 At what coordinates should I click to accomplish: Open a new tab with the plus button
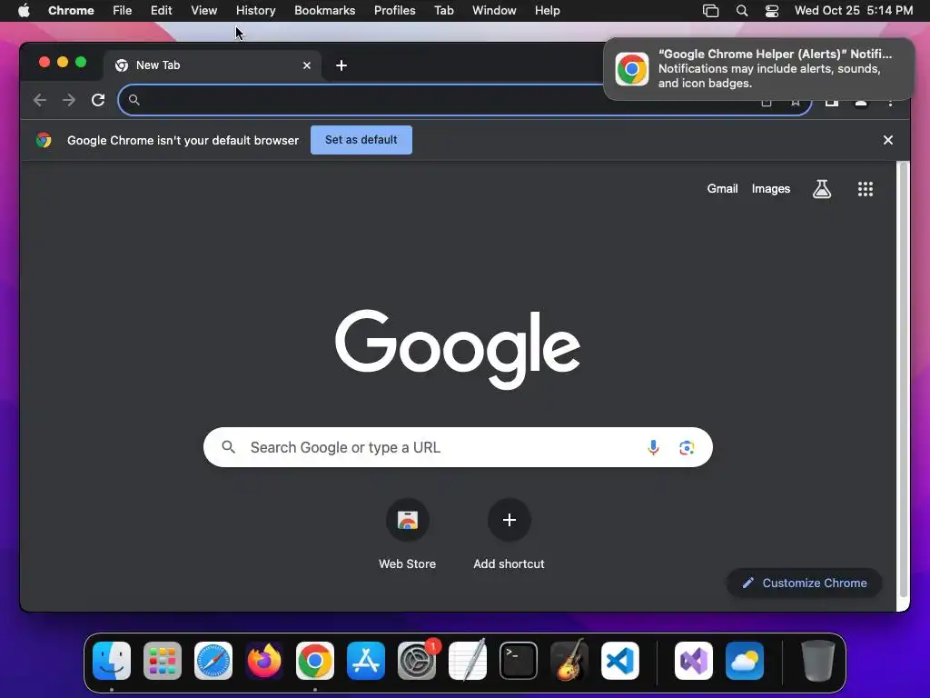click(x=341, y=65)
